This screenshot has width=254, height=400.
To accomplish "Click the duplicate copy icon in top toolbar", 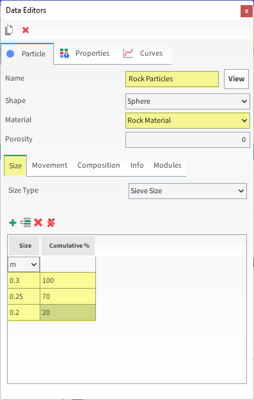I will (x=9, y=30).
